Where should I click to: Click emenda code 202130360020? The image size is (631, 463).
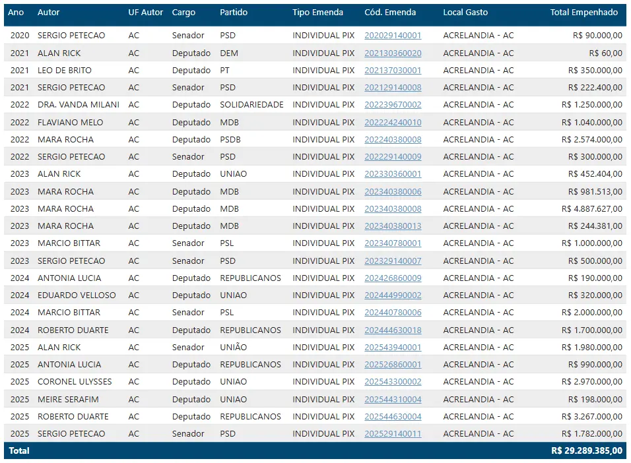[x=393, y=53]
